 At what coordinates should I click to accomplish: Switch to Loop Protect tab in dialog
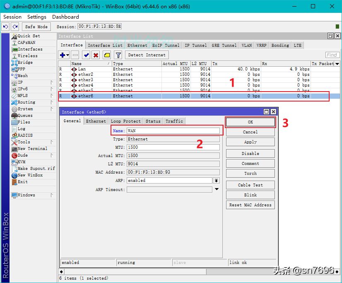point(125,121)
